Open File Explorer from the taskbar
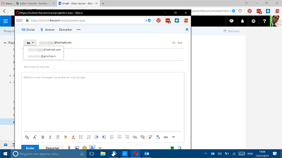 (x=103, y=154)
